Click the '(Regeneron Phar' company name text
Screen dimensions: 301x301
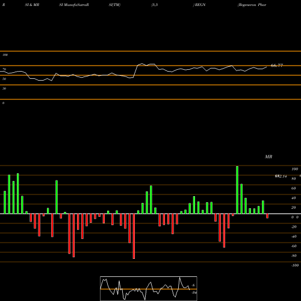tap(252, 5)
